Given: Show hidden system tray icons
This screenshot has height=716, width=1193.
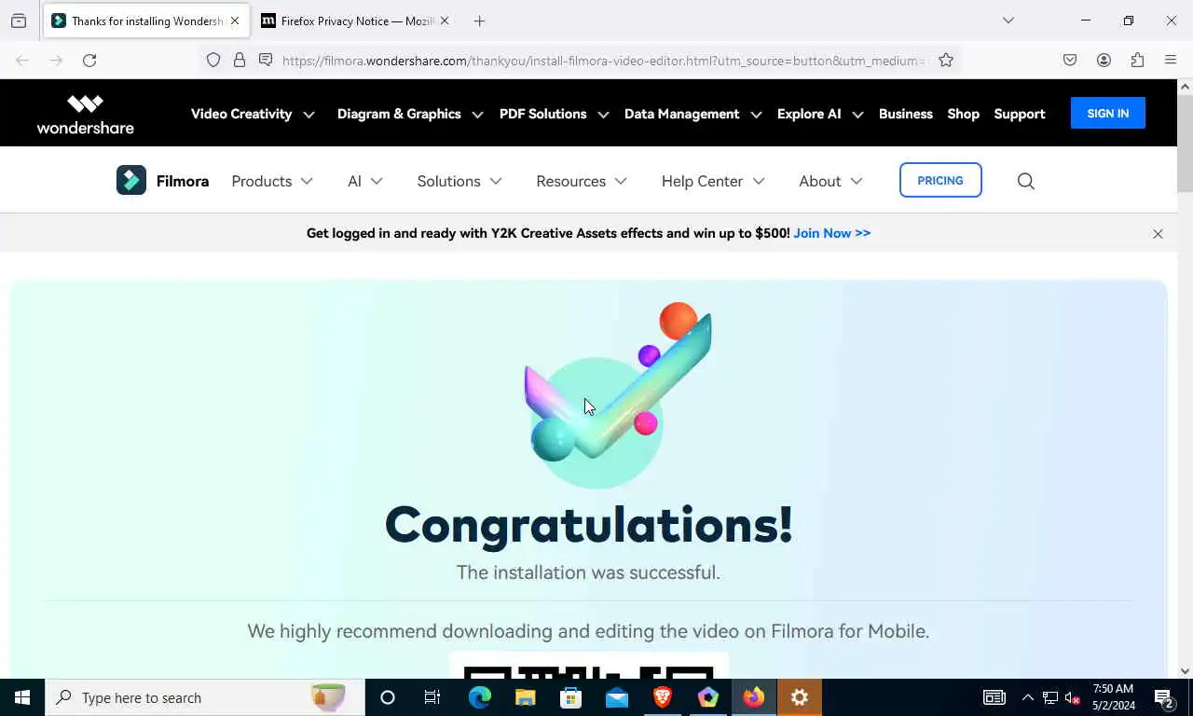Looking at the screenshot, I should click(x=1027, y=697).
